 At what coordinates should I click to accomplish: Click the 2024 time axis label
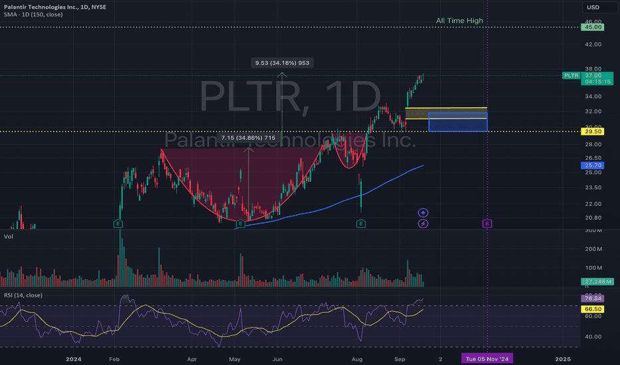74,359
